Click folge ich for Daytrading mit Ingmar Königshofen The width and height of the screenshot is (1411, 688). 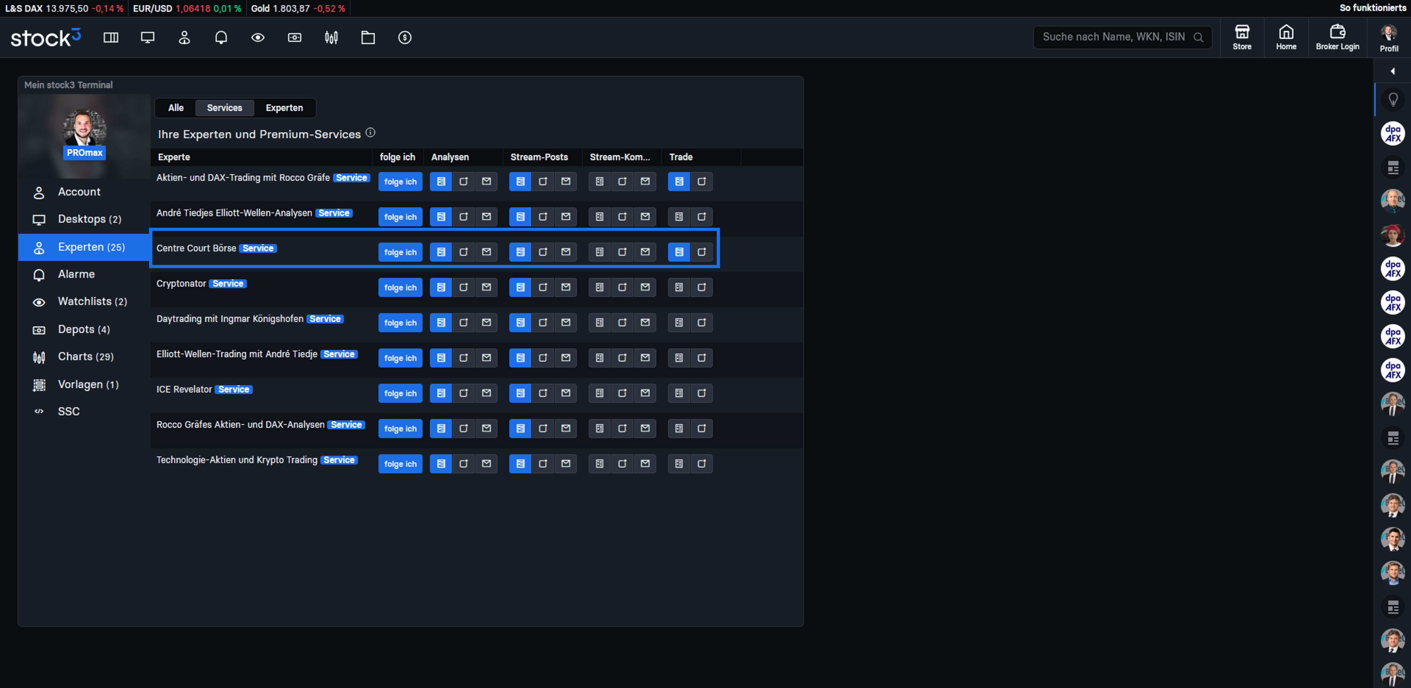coord(401,323)
